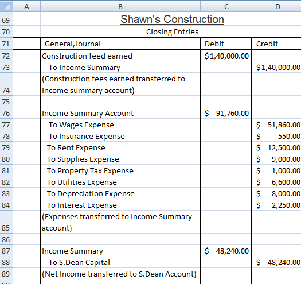
Task: Select the Construction feed earned cell
Action: point(120,56)
